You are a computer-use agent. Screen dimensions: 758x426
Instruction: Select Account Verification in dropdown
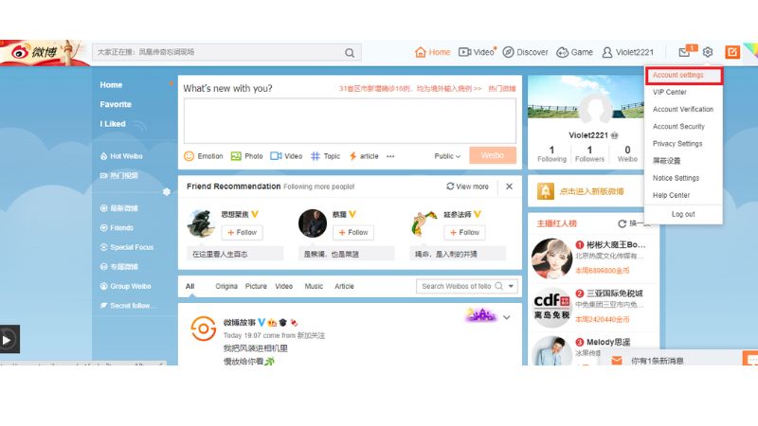coord(683,110)
